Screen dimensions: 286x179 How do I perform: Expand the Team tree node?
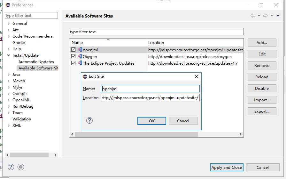tap(8, 113)
